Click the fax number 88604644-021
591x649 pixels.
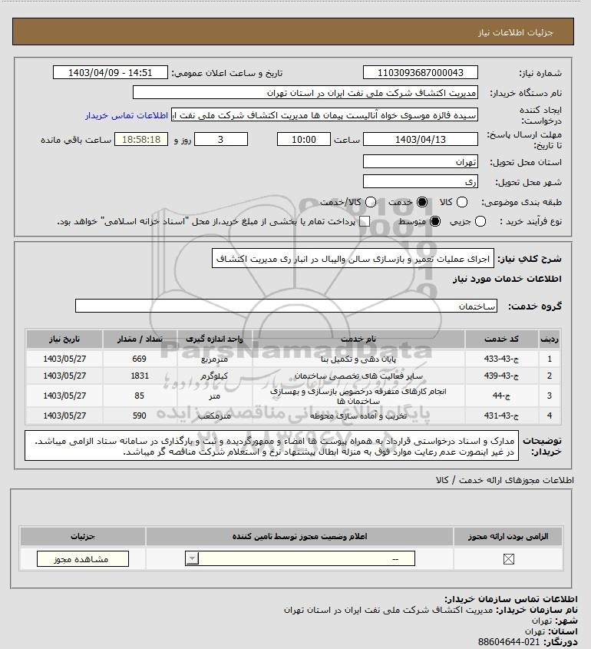(x=509, y=642)
